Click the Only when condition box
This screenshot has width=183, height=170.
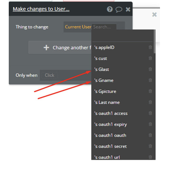(x=65, y=75)
